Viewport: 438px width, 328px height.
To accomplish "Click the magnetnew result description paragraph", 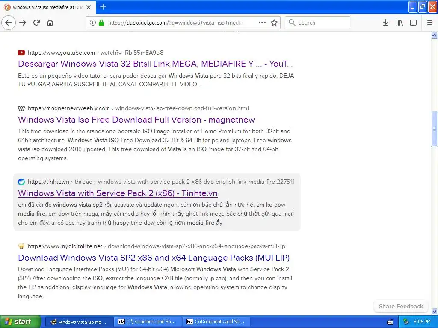I will pyautogui.click(x=155, y=145).
